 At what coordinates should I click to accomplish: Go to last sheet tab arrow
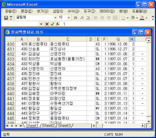[x=21, y=126]
